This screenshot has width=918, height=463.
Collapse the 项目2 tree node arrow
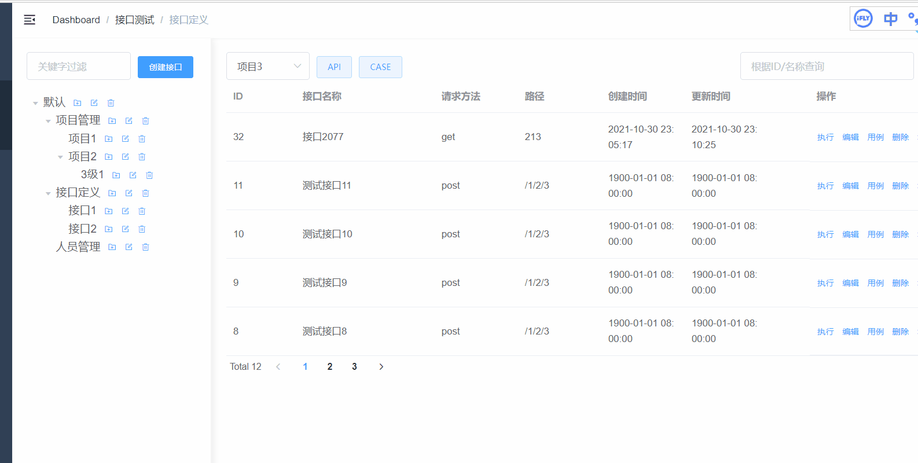[x=60, y=157]
